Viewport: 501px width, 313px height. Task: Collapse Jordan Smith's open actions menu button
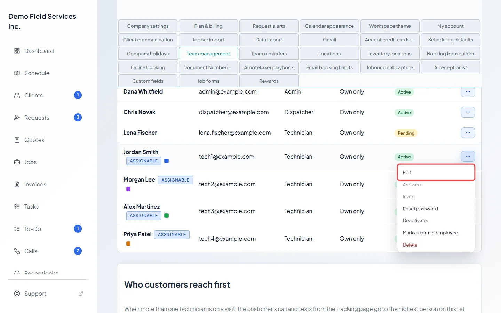pos(468,156)
